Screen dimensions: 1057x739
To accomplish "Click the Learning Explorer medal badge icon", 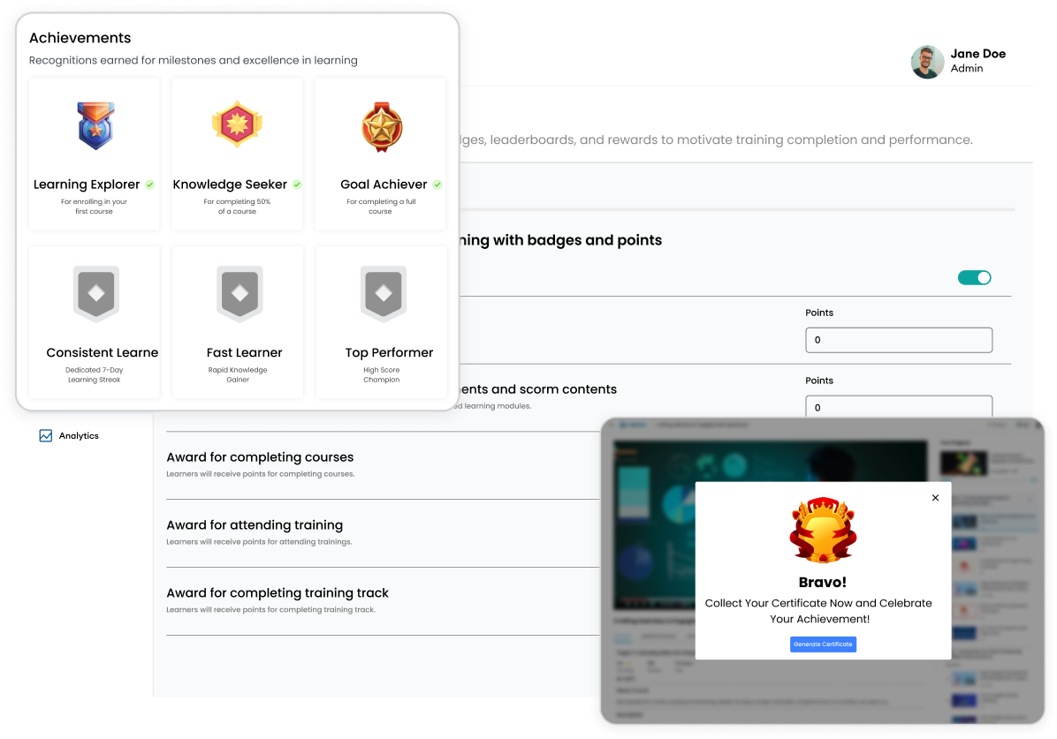I will coord(95,126).
